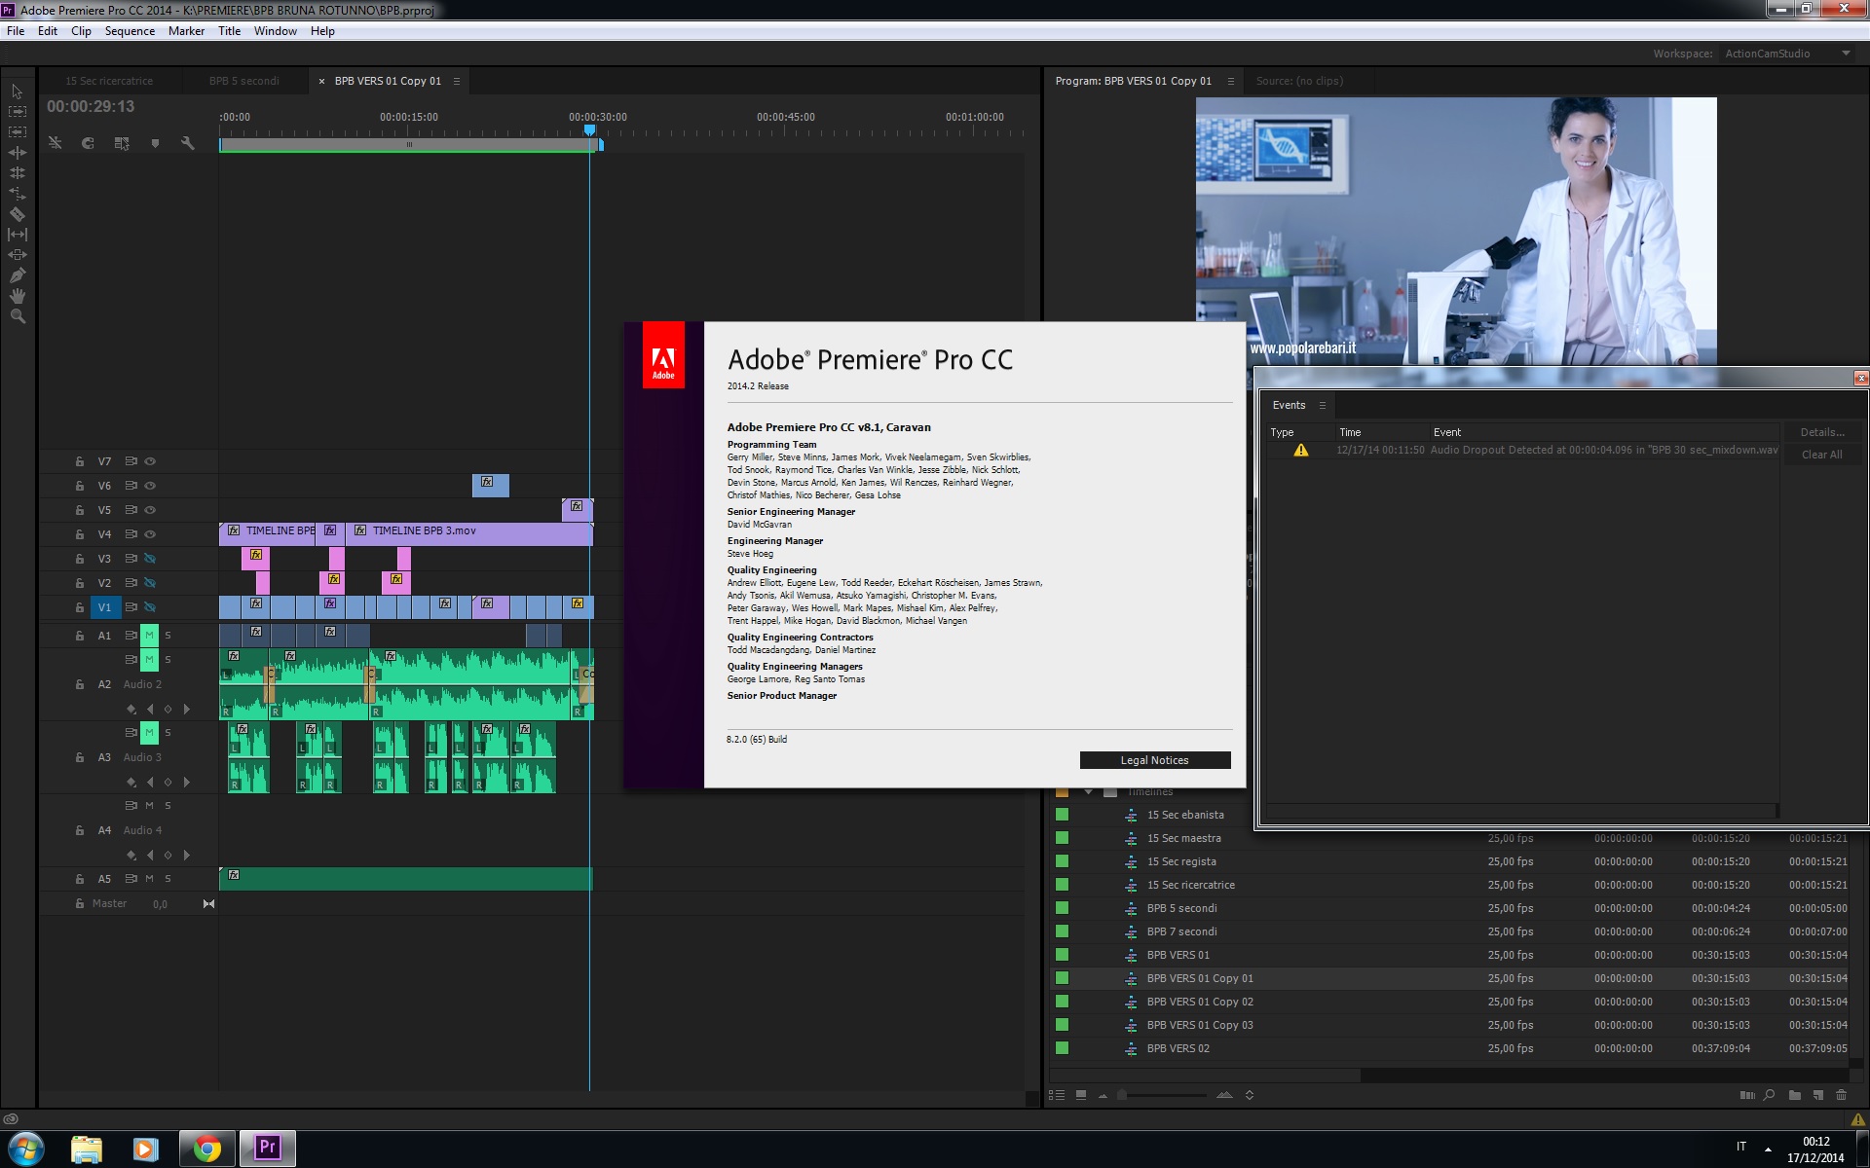Switch to BPB 5 secondi sequence tab
The height and width of the screenshot is (1168, 1870).
click(243, 81)
